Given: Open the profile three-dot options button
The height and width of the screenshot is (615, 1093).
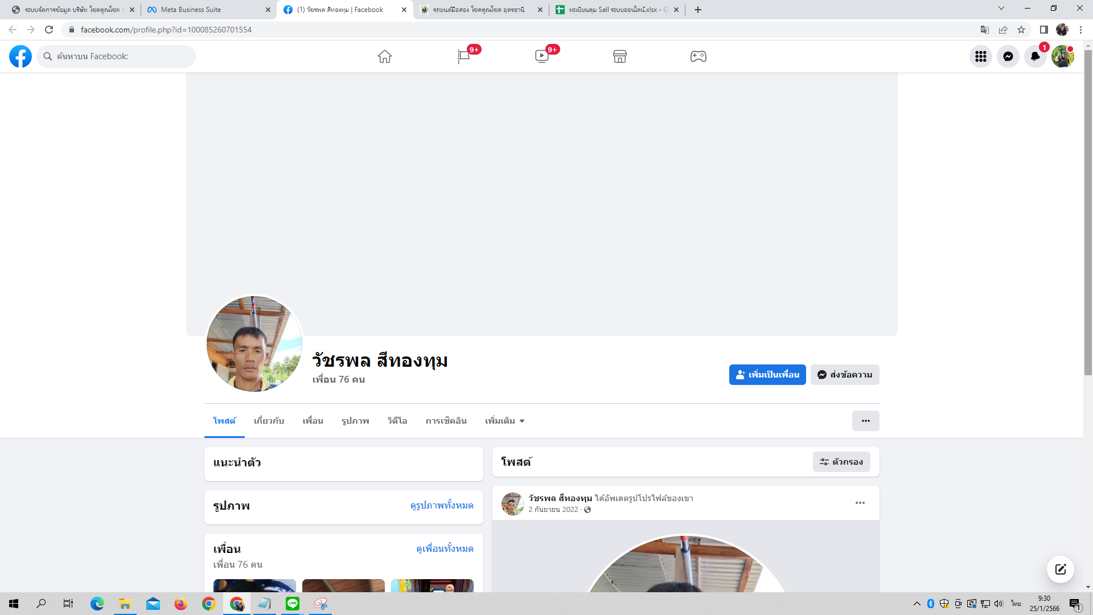Looking at the screenshot, I should coord(865,421).
